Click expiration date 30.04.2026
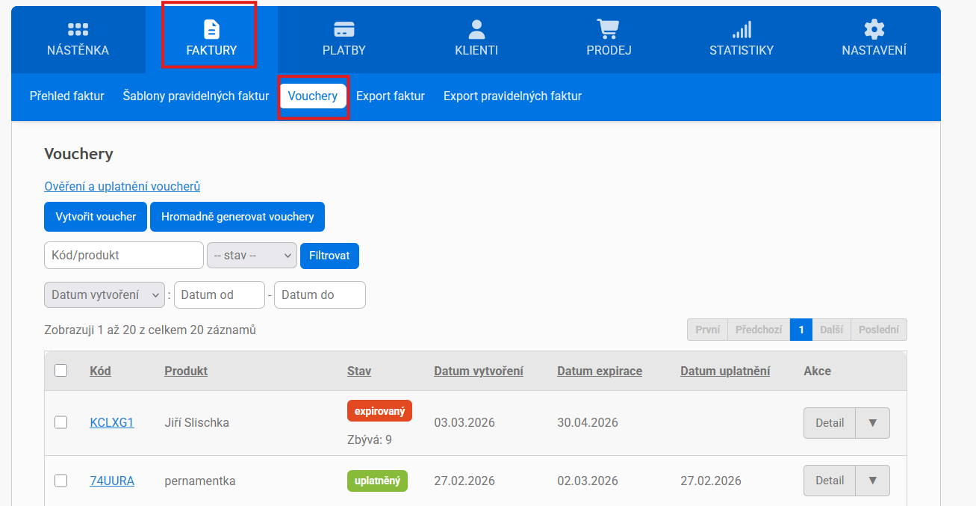Image resolution: width=976 pixels, height=506 pixels. [588, 422]
